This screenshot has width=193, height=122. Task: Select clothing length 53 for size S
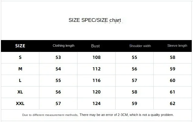[58, 57]
